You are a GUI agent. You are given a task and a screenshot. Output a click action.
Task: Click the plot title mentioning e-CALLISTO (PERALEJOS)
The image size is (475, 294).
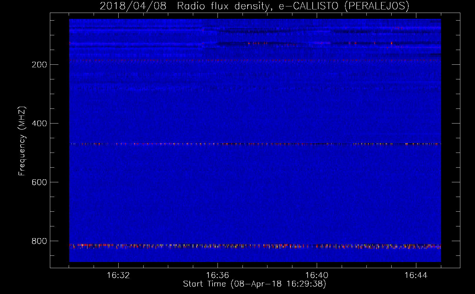(255, 6)
